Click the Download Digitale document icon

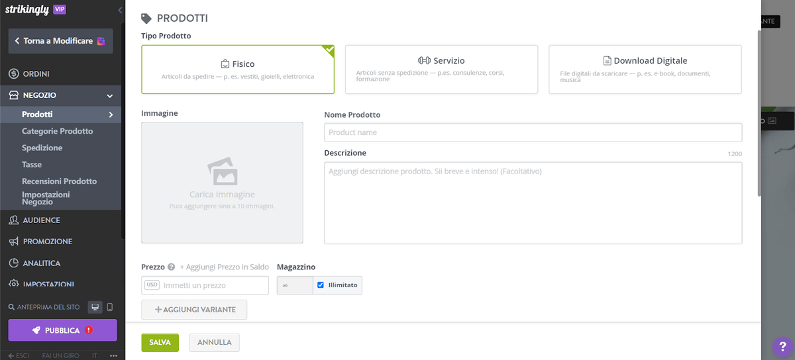click(x=607, y=60)
